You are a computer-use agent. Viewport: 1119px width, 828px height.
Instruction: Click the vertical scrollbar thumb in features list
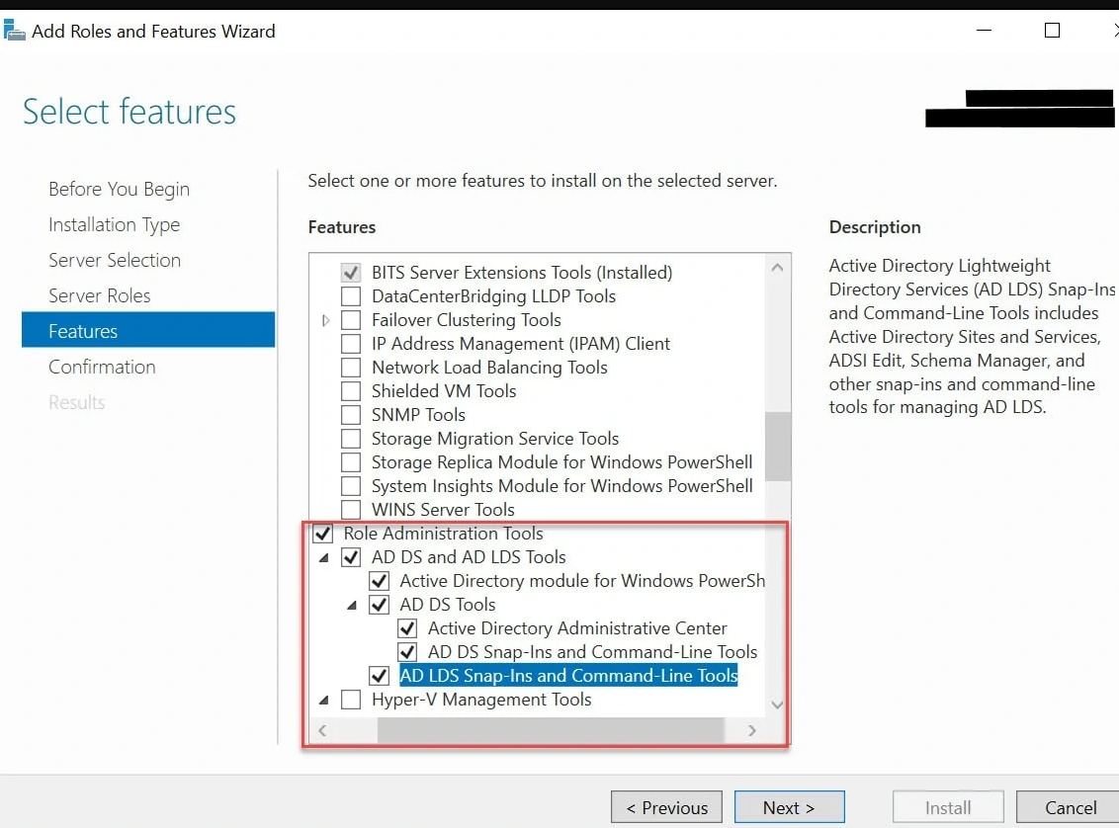777,447
